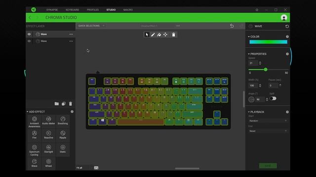Switch to the Keyboard tab
This screenshot has width=316, height=177.
(x=72, y=10)
